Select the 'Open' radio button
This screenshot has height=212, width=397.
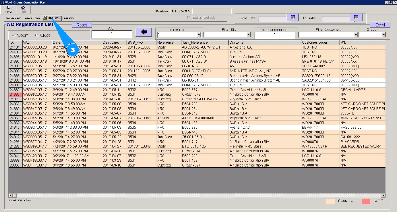14,35
